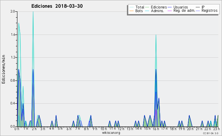Select the Ediciones legend label
222x136 pixels.
(x=159, y=7)
